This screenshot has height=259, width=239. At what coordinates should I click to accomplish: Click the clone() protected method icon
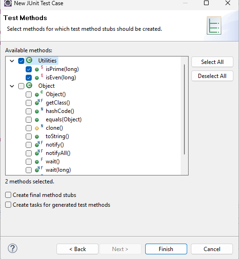(39, 127)
